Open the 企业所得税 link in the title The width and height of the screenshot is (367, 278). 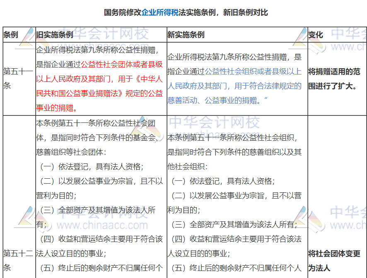(159, 12)
